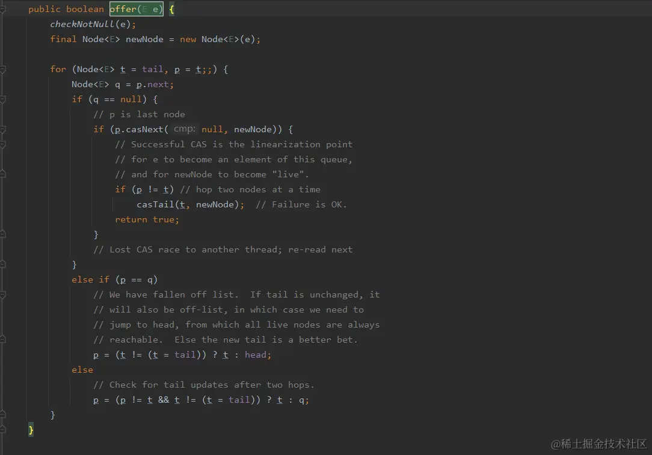Viewport: 652px width, 455px height.
Task: Collapse the 'if (p.casNext' block fold marker
Action: 2,130
